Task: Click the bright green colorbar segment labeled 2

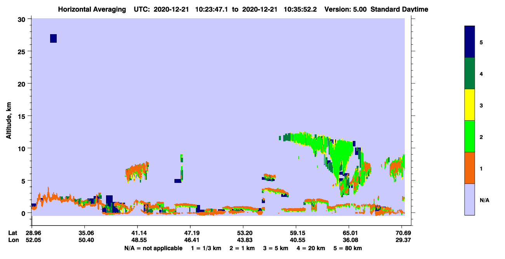Action: tap(470, 136)
